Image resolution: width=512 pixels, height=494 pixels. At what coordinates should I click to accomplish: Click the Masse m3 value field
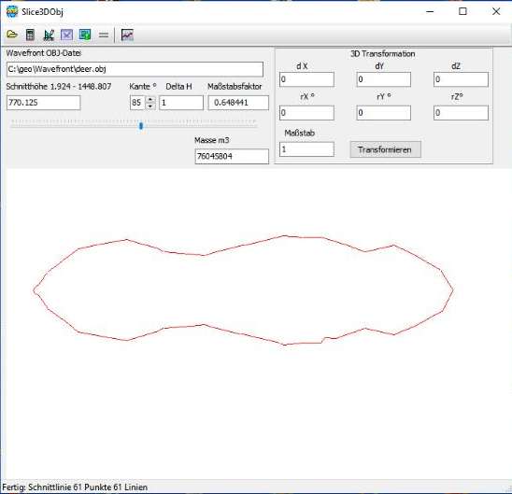tap(232, 156)
